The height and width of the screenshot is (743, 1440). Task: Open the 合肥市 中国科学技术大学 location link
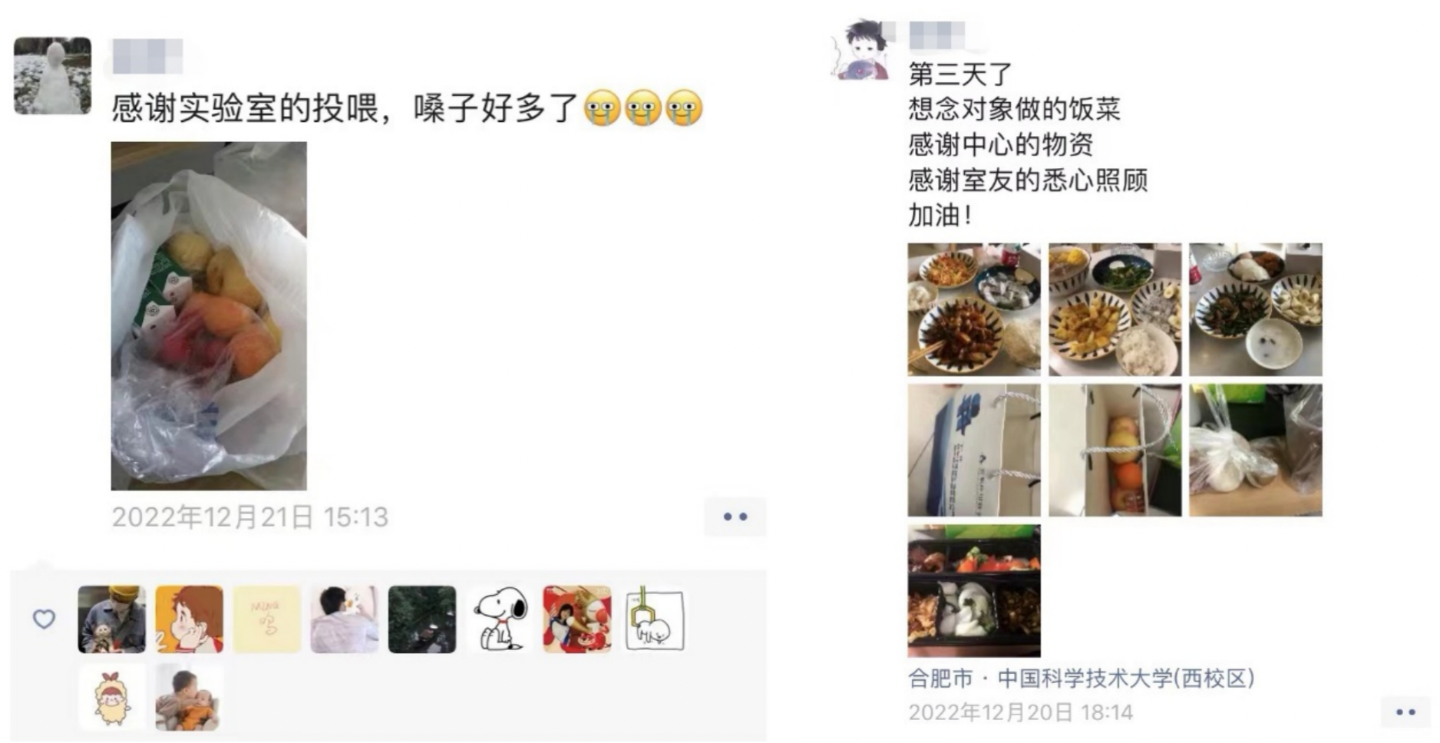click(x=1081, y=679)
